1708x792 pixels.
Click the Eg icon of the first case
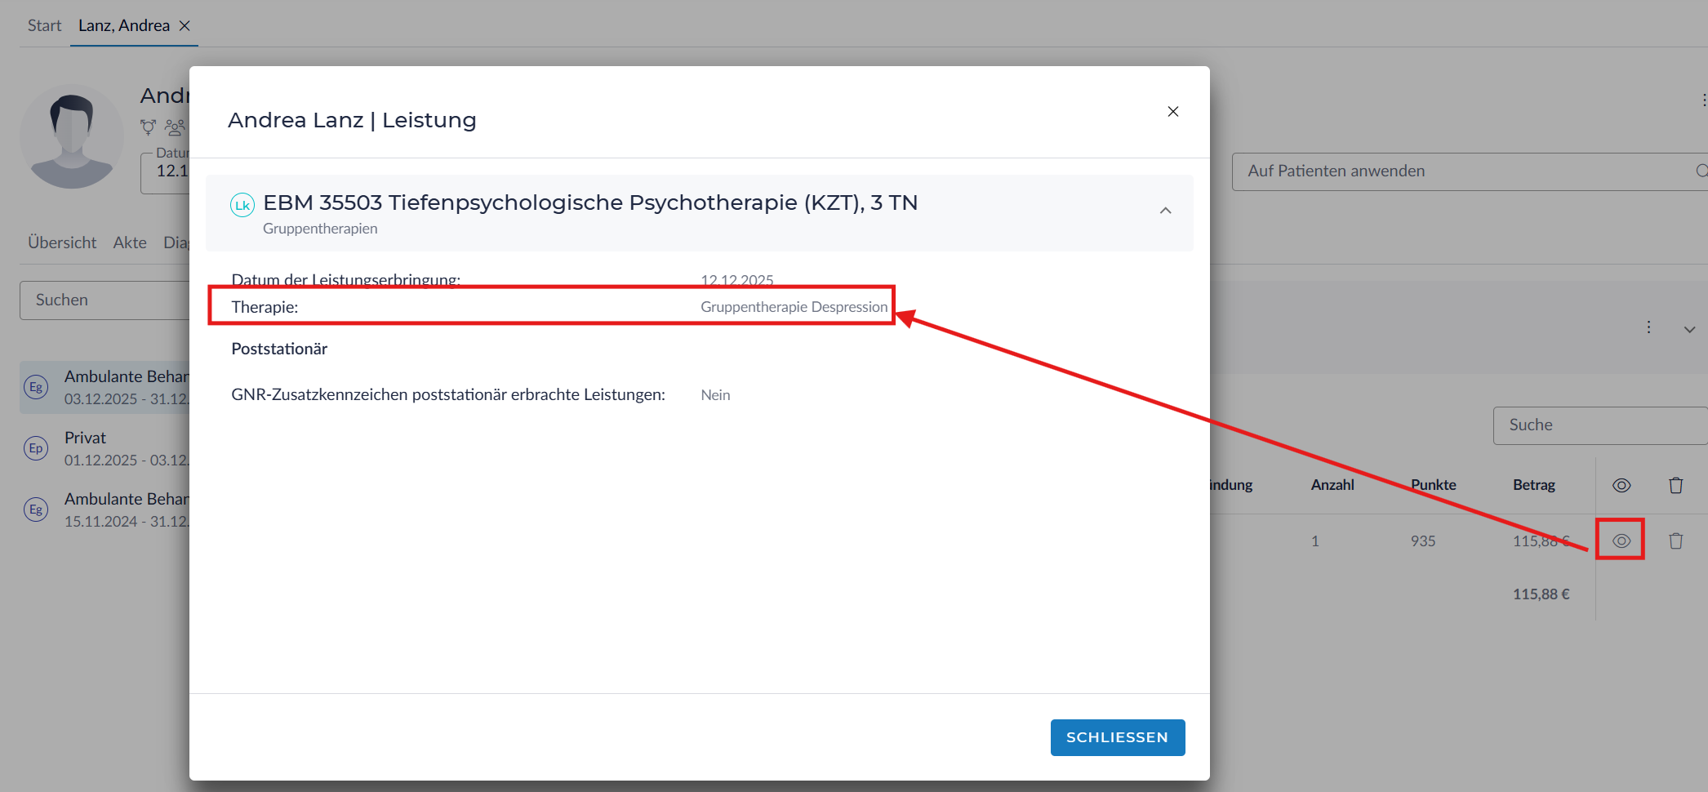click(36, 387)
